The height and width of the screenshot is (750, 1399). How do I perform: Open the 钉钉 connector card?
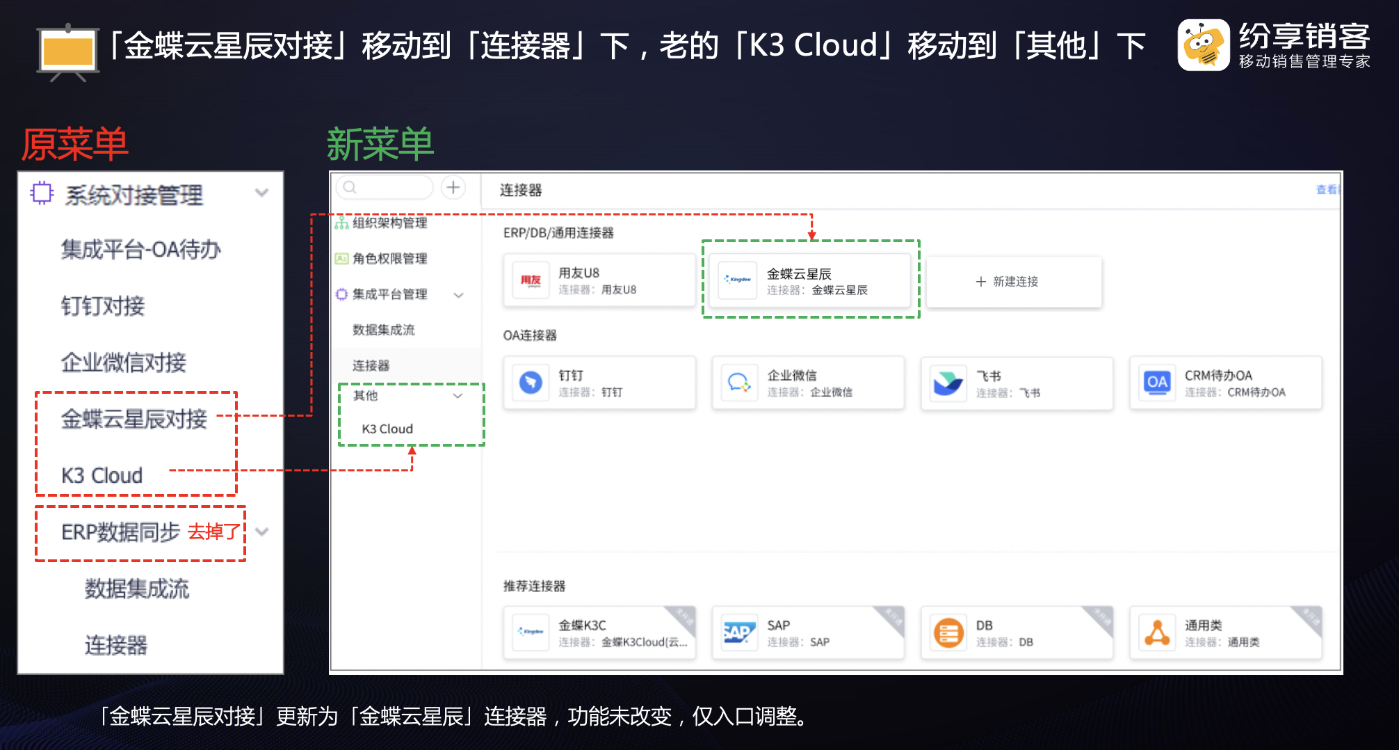pos(599,383)
